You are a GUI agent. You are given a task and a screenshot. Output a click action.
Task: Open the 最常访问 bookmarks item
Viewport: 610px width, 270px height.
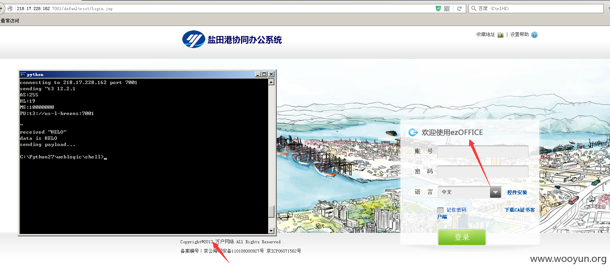[10, 21]
